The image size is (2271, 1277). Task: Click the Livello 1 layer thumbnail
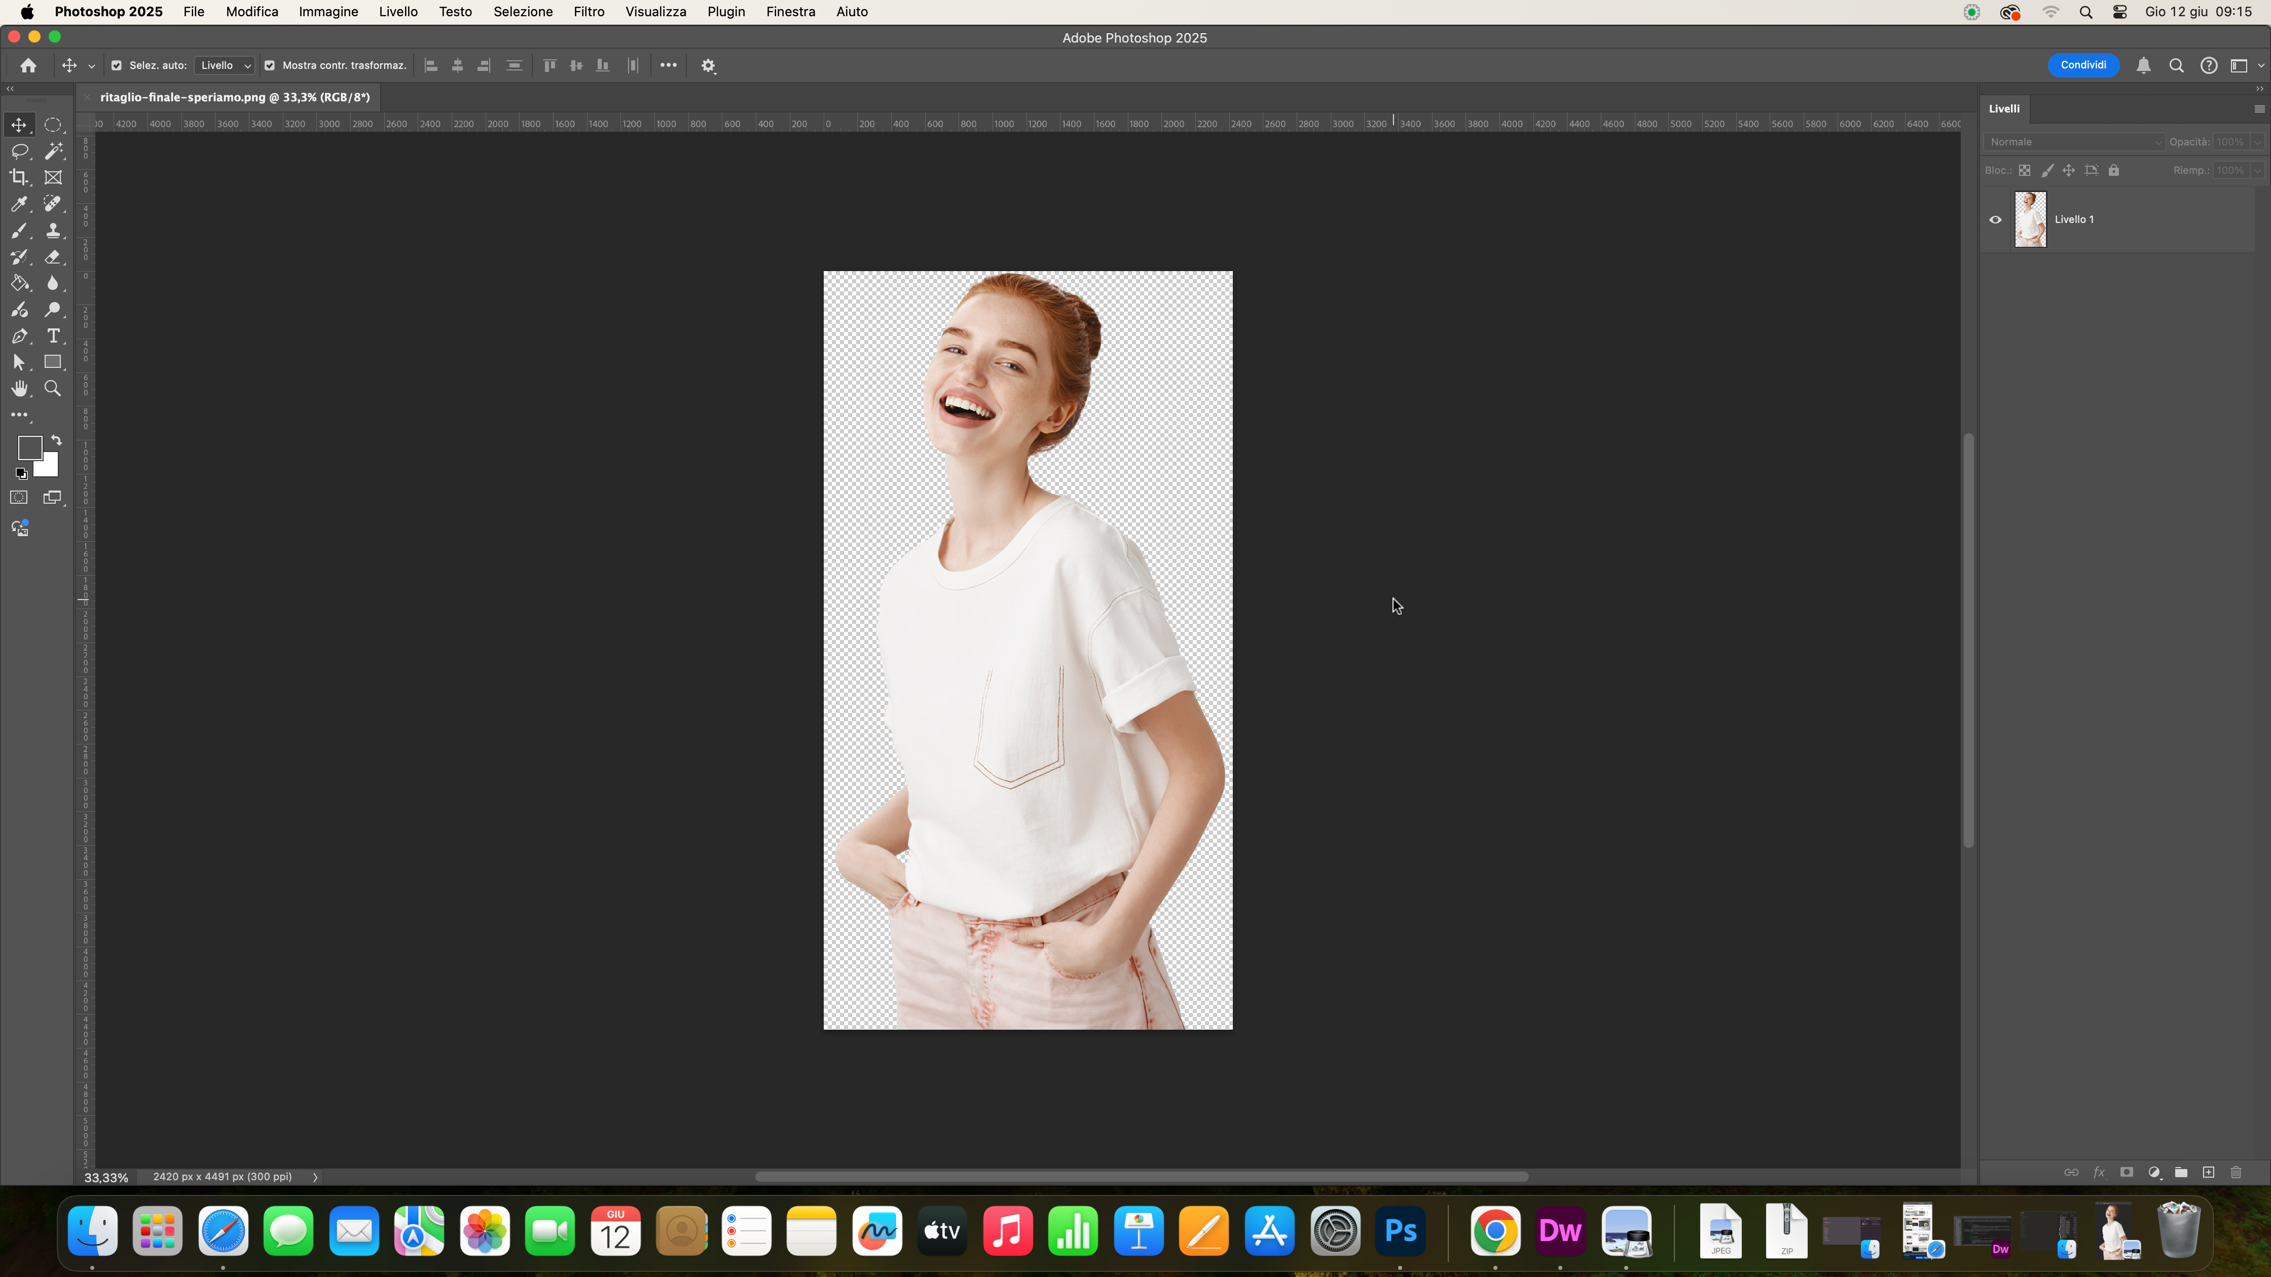coord(2030,219)
